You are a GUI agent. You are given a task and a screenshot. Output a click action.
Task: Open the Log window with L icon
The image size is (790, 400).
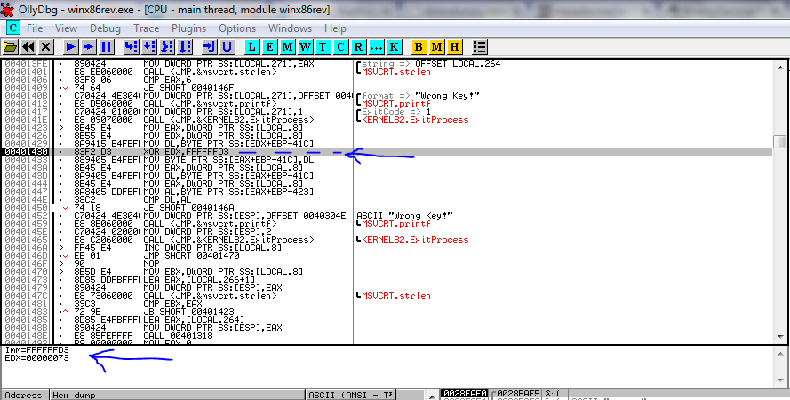(x=251, y=47)
